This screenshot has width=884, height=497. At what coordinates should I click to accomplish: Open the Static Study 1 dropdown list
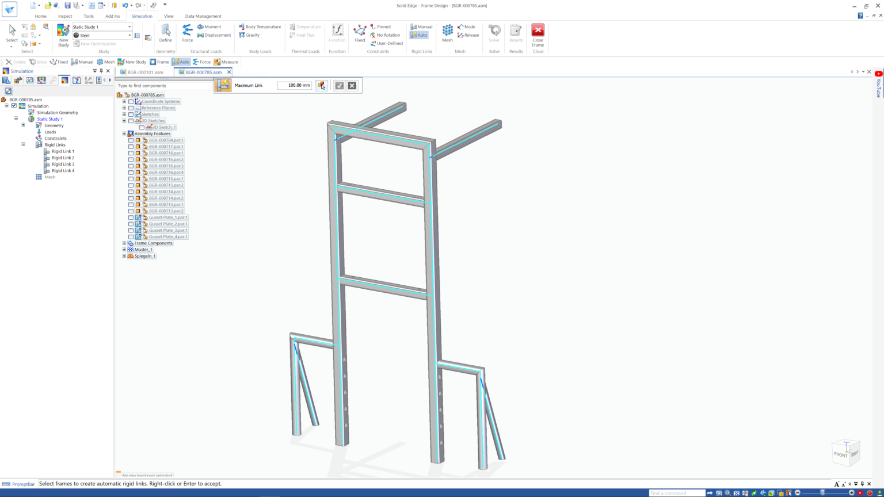[129, 26]
